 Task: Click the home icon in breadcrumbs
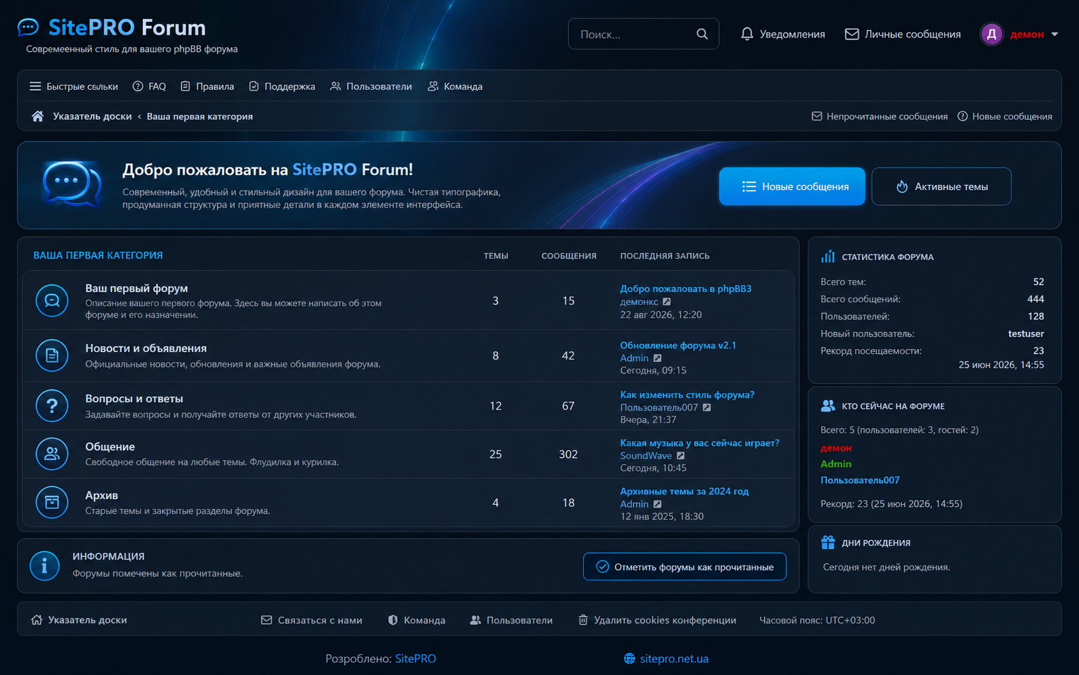[37, 116]
